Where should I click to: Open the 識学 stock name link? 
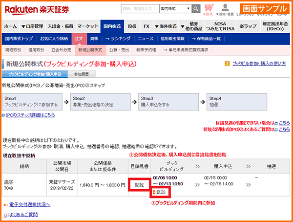click(x=9, y=182)
